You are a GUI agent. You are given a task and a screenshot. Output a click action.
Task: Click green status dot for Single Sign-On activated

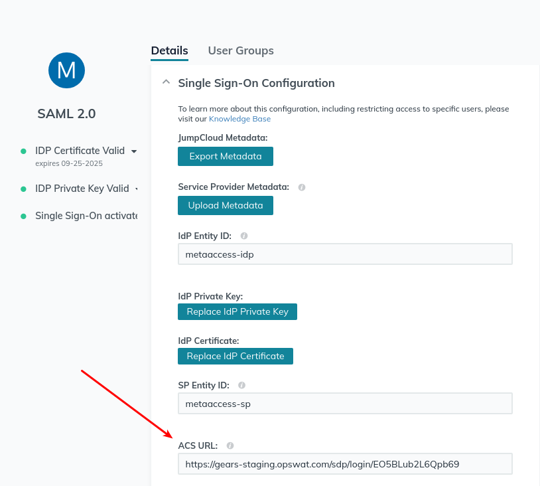[x=23, y=216]
